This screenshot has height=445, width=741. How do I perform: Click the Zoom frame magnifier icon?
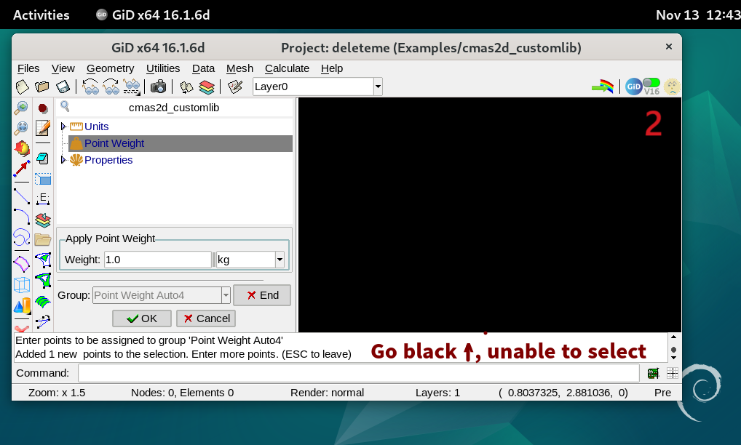(21, 129)
